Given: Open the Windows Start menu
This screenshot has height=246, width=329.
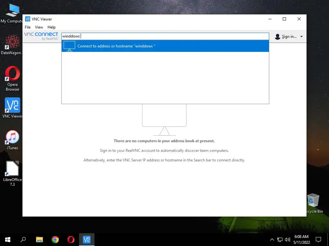Looking at the screenshot, I should coord(8,240).
